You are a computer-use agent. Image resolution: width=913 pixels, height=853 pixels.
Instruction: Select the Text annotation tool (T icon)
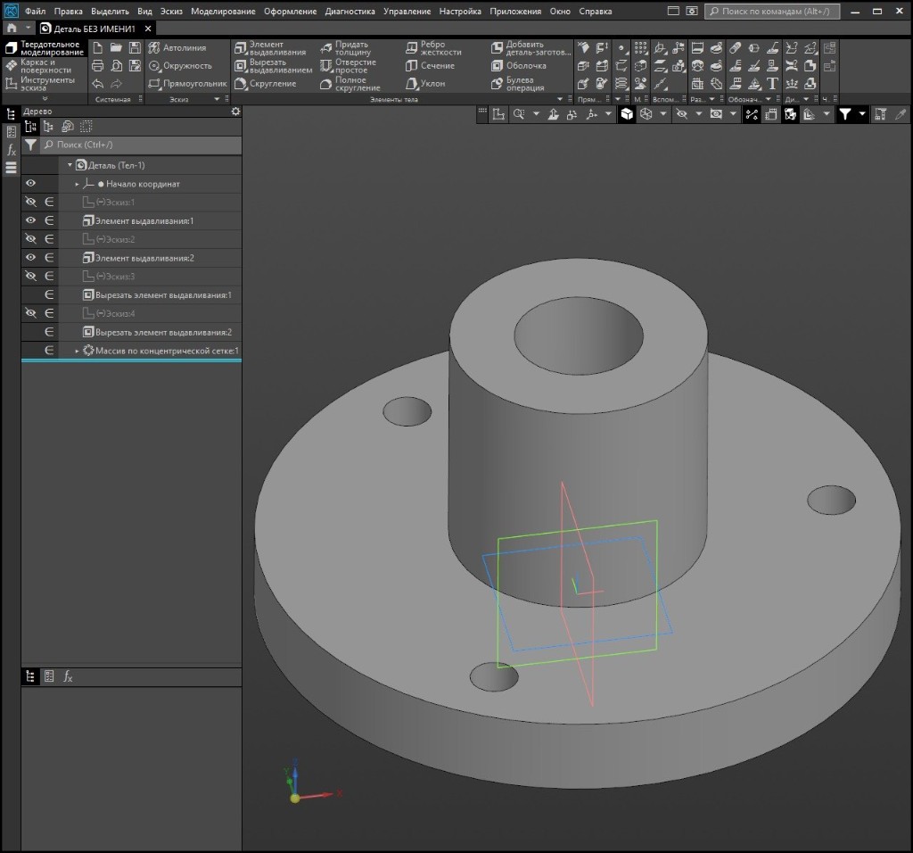click(773, 84)
